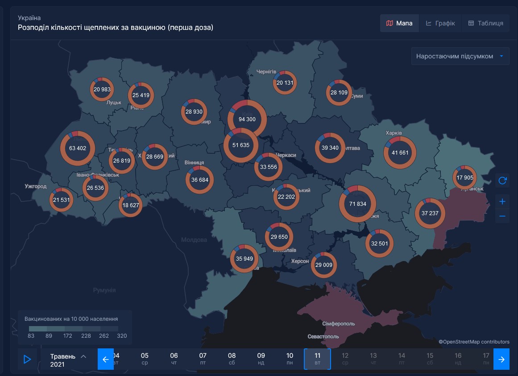Click the 71 834 donut chart marker
518x376 pixels.
tap(357, 204)
